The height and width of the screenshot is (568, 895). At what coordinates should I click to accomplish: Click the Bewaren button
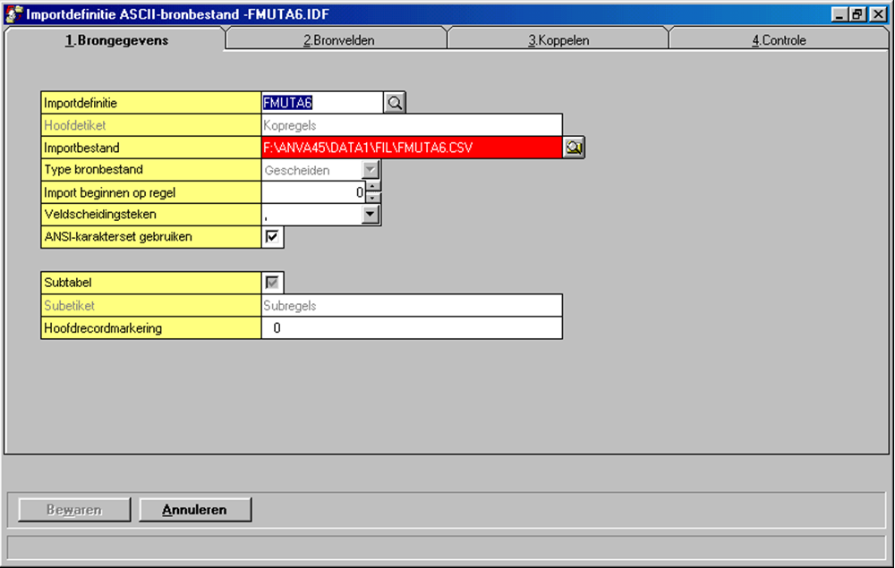[x=74, y=510]
